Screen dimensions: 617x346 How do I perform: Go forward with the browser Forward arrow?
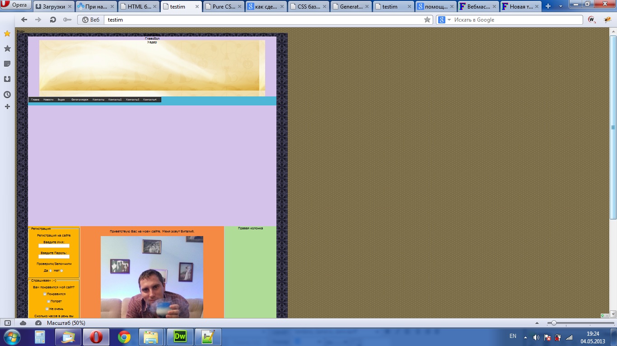(x=38, y=20)
